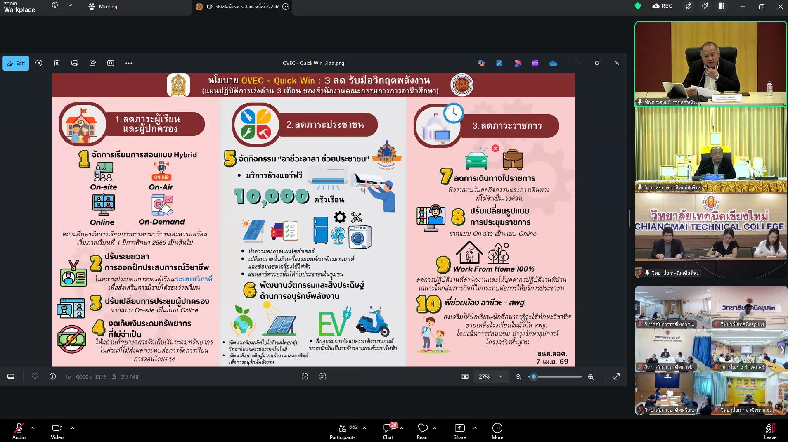
Task: Click the Edit button in photo viewer
Action: coord(16,63)
